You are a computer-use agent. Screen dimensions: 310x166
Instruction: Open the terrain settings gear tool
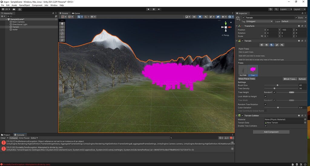(x=282, y=45)
